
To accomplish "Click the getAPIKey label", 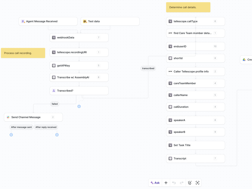I will 64,66.
